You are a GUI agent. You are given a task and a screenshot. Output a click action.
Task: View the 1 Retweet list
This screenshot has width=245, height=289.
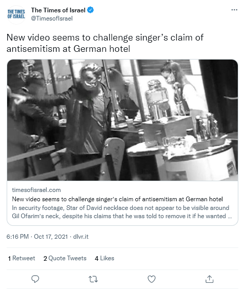click(x=22, y=258)
